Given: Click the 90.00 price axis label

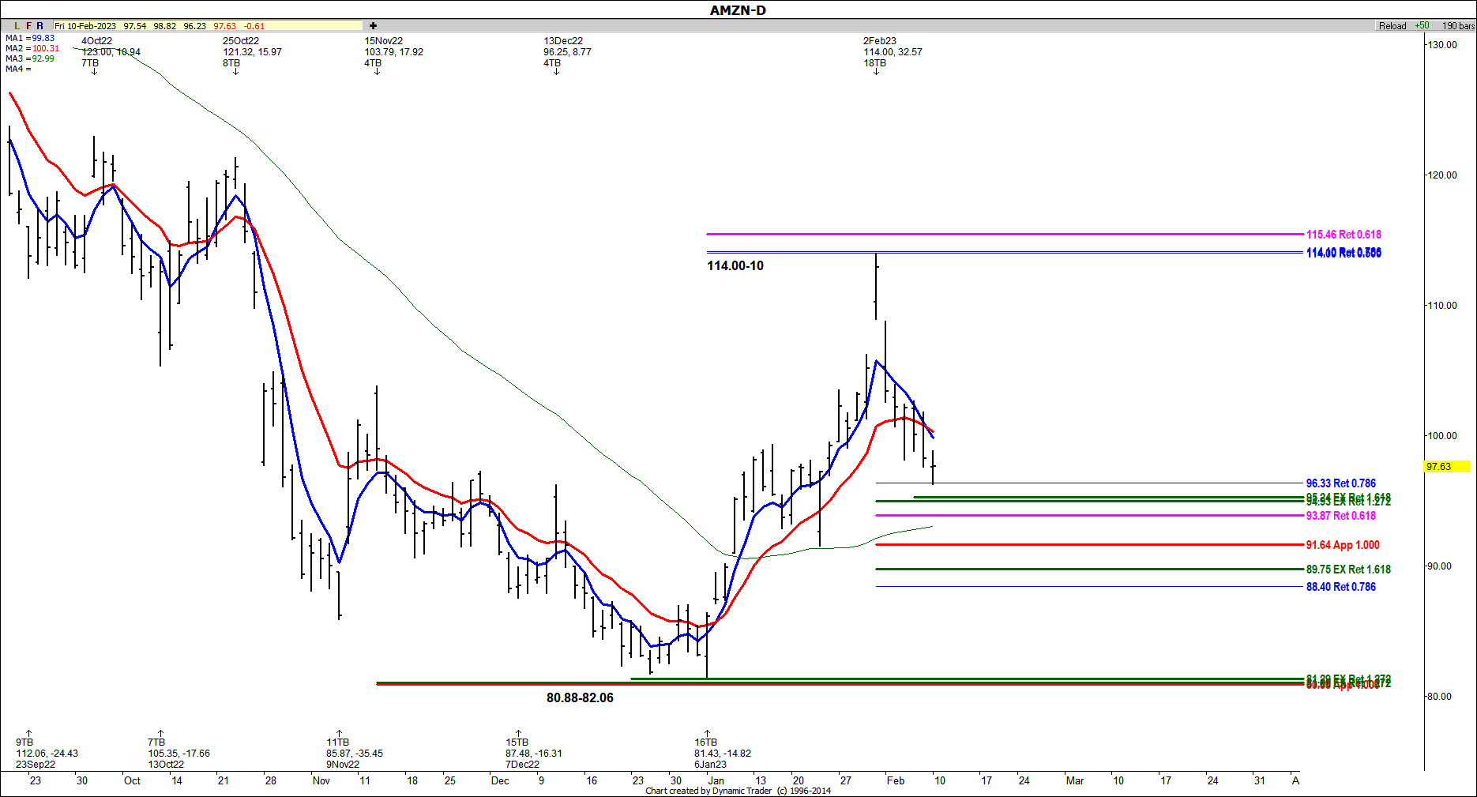Looking at the screenshot, I should coord(1439,566).
